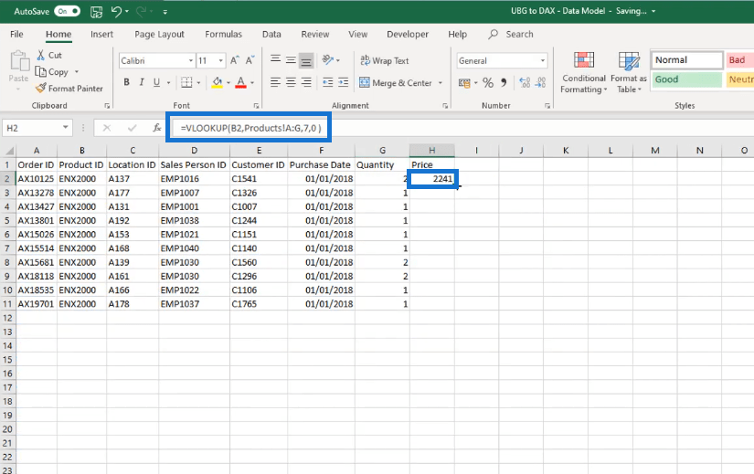
Task: Click the Copy icon
Action: [41, 72]
